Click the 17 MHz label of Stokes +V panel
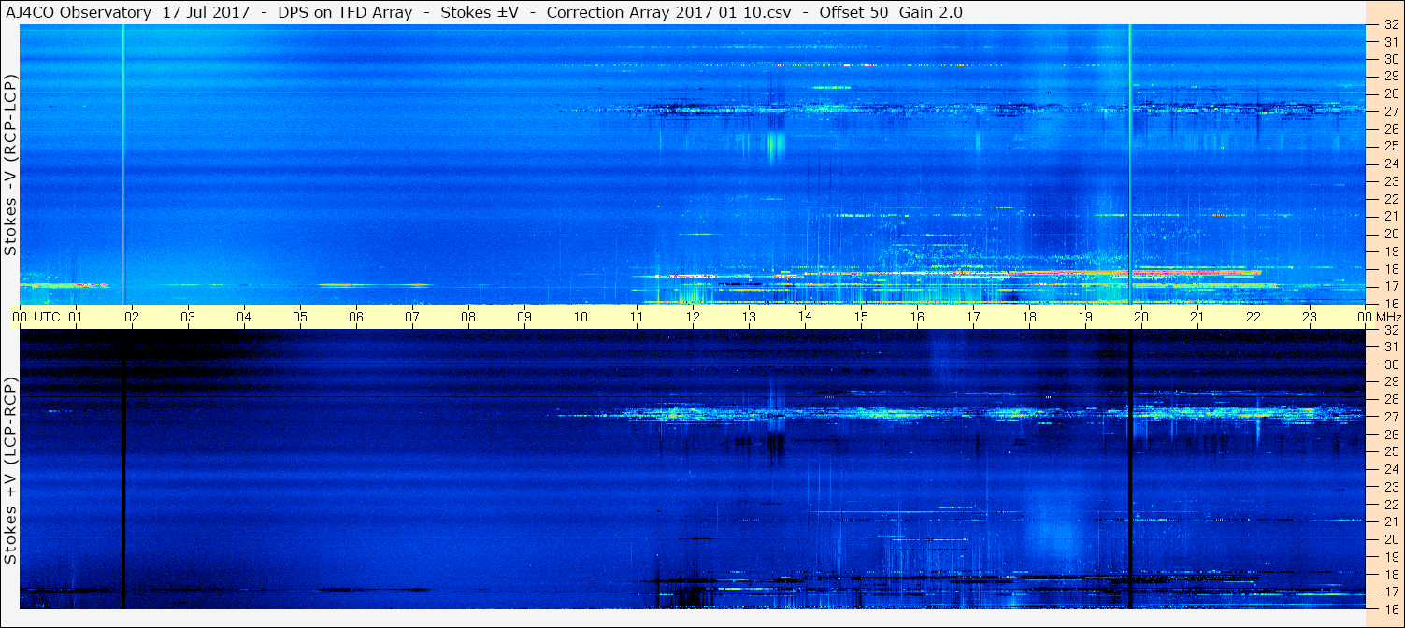The height and width of the screenshot is (628, 1405). tap(1391, 592)
